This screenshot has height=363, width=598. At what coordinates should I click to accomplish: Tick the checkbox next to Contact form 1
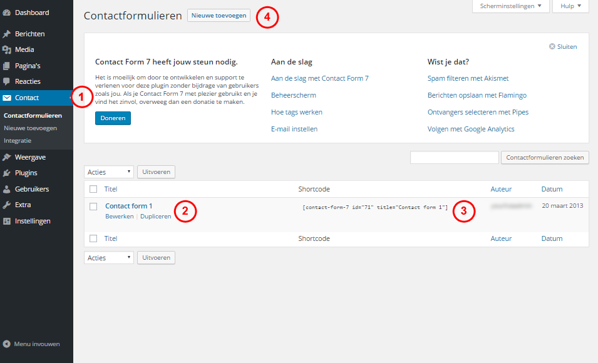(92, 207)
